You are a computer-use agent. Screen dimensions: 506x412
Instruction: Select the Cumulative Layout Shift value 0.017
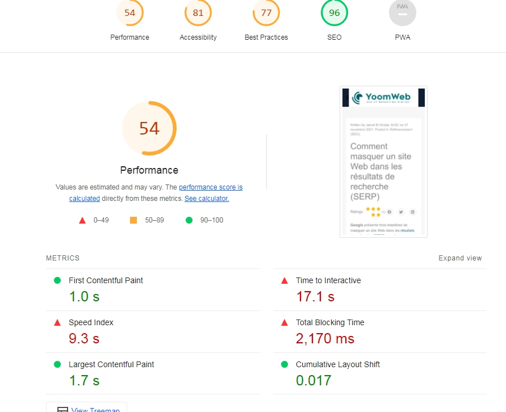click(x=313, y=381)
